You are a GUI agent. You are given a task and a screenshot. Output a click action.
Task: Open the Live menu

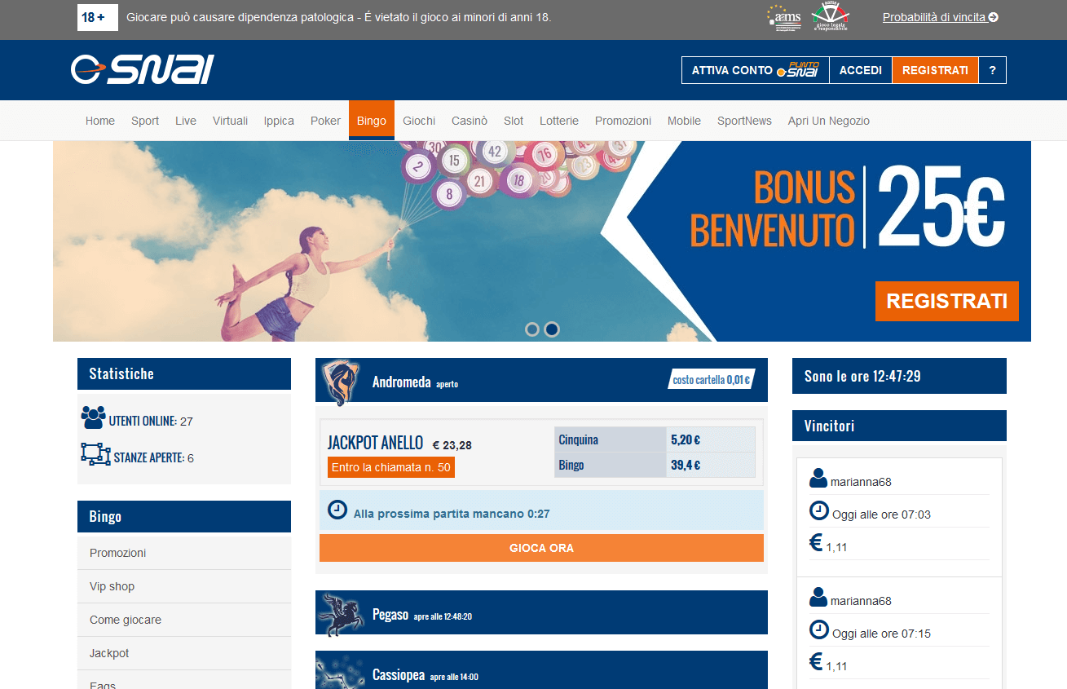(x=186, y=121)
